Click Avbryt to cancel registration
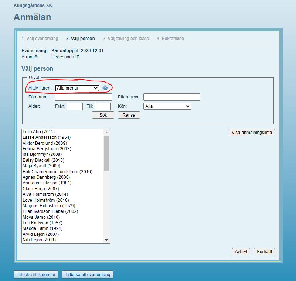The height and width of the screenshot is (281, 296). click(241, 252)
